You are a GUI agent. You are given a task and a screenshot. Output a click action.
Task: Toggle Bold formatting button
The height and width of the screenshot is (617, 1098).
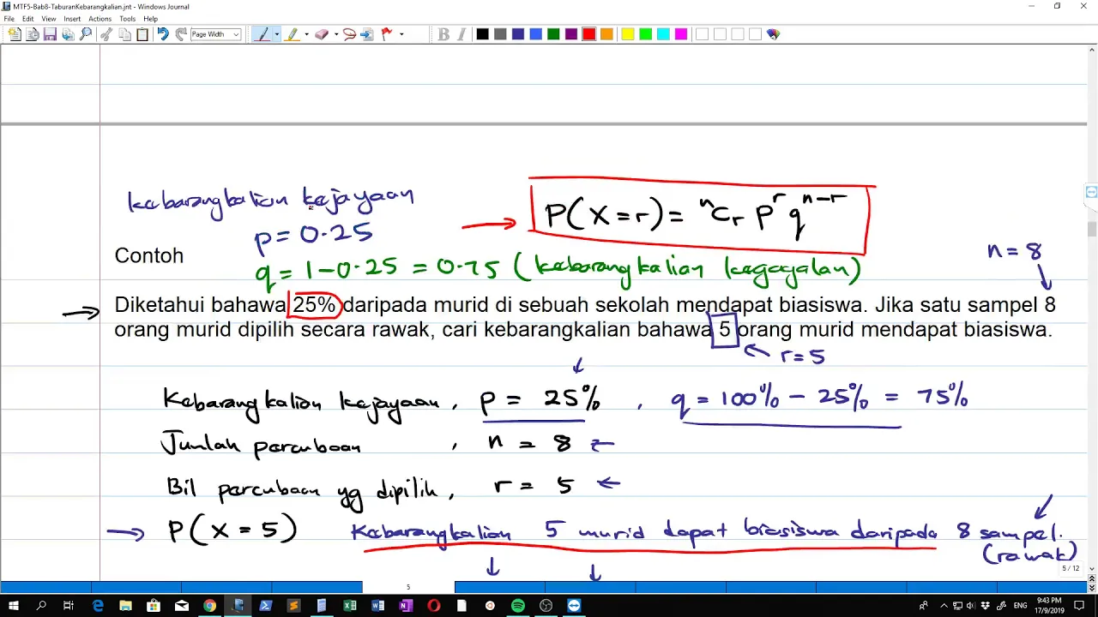point(443,34)
